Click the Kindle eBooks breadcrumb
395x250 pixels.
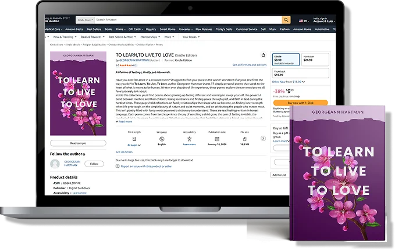[73, 45]
